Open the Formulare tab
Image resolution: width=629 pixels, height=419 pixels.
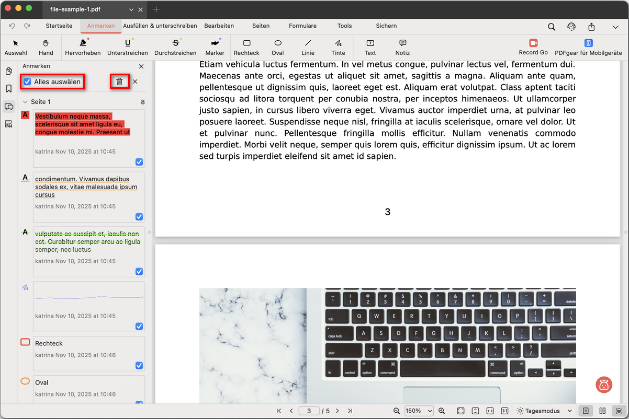[x=302, y=26]
